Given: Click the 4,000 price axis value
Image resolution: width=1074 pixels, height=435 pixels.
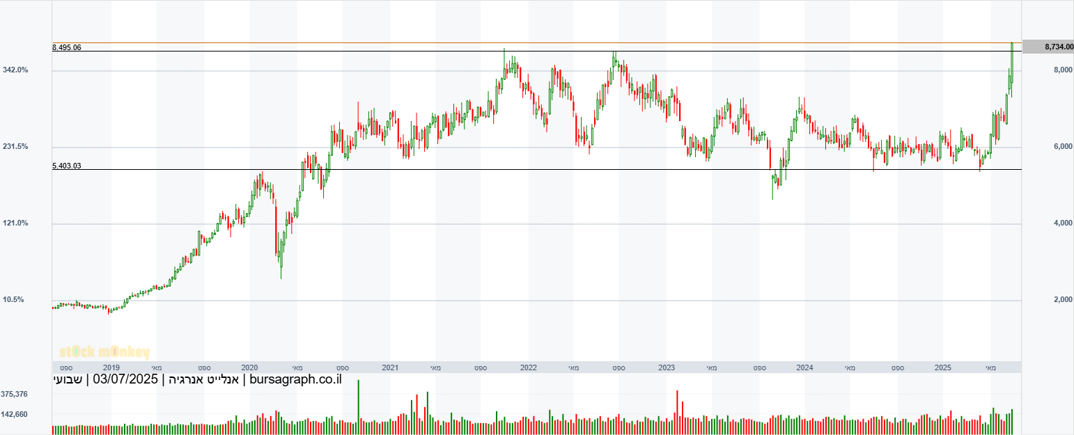Looking at the screenshot, I should (1063, 223).
